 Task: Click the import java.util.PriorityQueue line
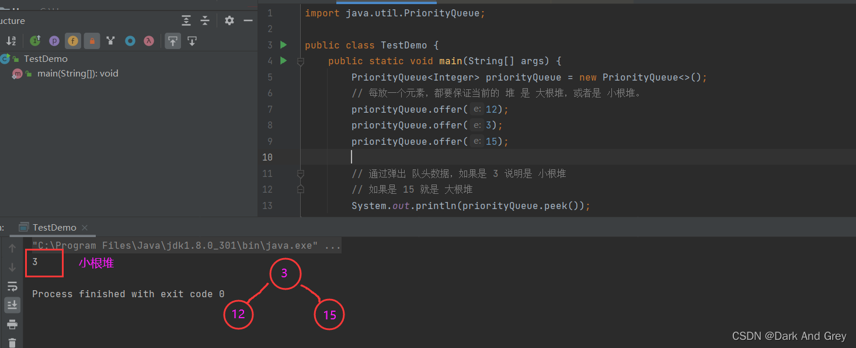(x=395, y=13)
